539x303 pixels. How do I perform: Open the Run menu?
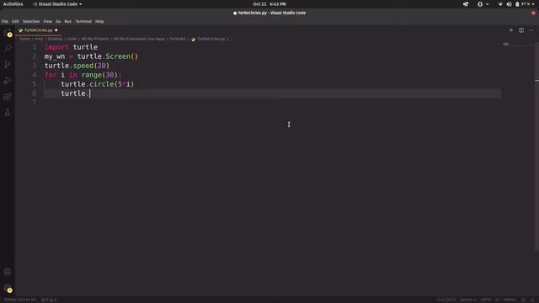68,21
